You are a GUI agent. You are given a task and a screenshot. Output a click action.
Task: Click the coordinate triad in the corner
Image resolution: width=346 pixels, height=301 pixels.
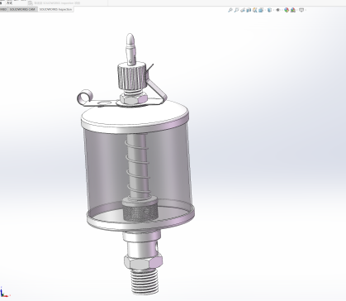pyautogui.click(x=5, y=293)
